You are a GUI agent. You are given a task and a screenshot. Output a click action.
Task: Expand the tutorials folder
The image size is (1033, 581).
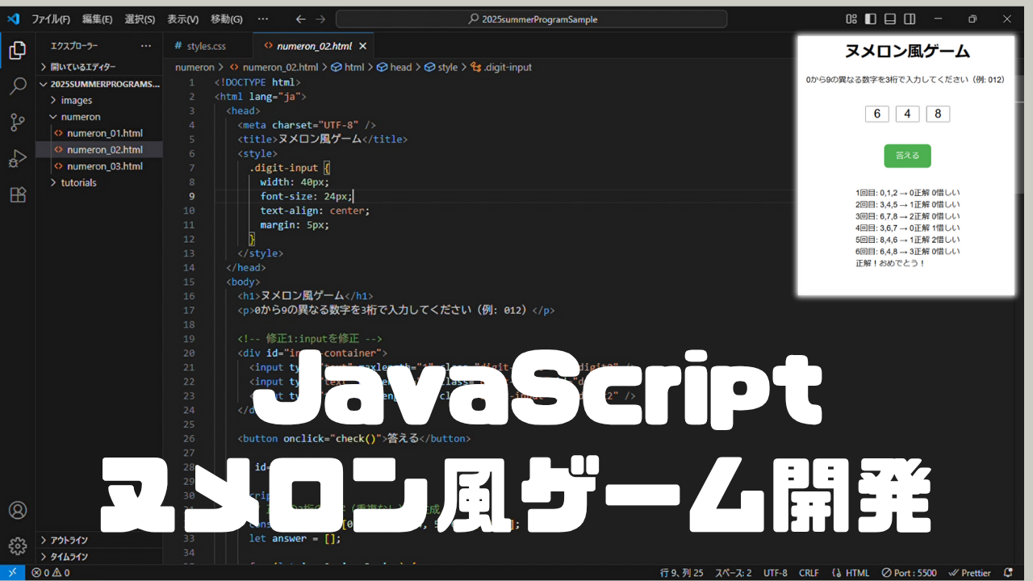(x=78, y=182)
